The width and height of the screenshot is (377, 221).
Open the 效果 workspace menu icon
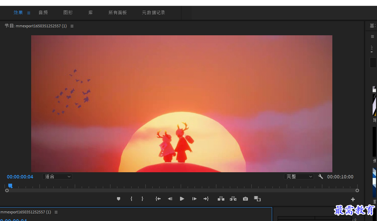coord(29,13)
